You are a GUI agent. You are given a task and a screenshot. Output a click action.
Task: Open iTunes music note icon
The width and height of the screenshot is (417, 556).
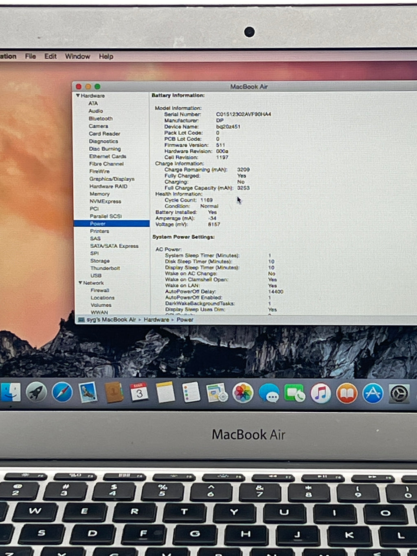tap(320, 394)
